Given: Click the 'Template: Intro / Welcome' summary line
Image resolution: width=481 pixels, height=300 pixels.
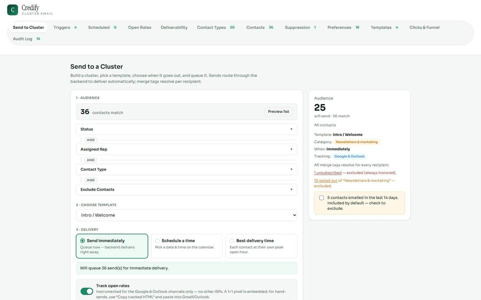Looking at the screenshot, I should coord(338,135).
